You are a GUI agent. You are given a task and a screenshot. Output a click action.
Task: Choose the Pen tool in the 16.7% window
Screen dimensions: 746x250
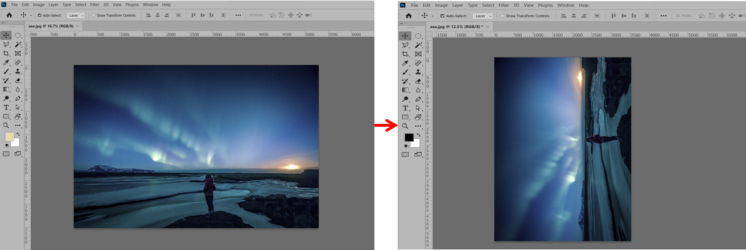(18, 98)
